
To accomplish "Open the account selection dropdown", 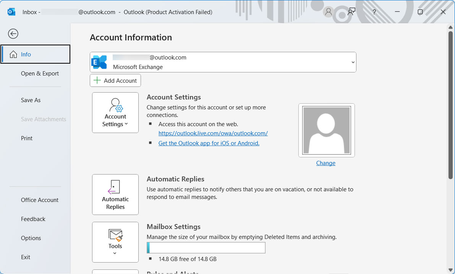I will click(352, 62).
